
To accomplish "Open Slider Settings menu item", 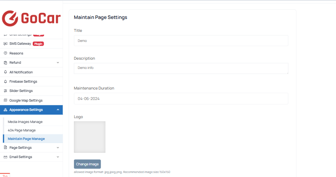I will 31,91.
